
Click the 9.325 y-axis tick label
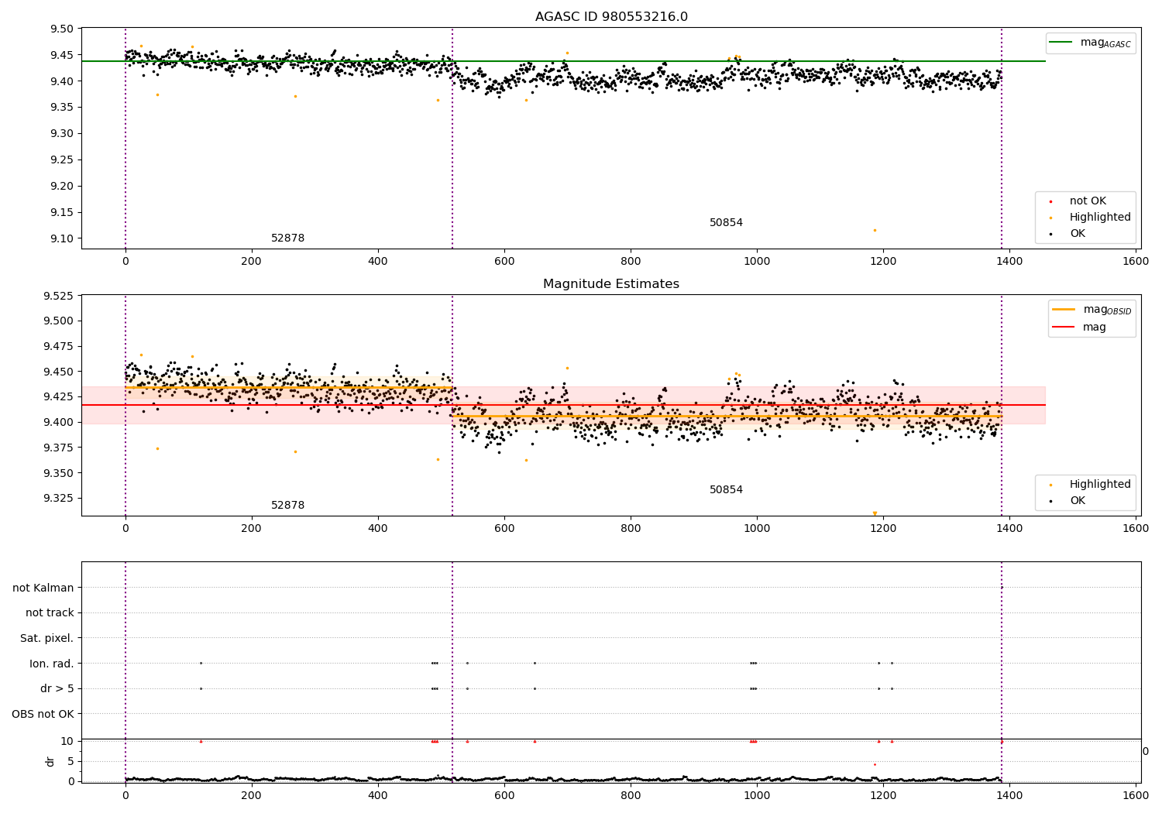pyautogui.click(x=58, y=499)
